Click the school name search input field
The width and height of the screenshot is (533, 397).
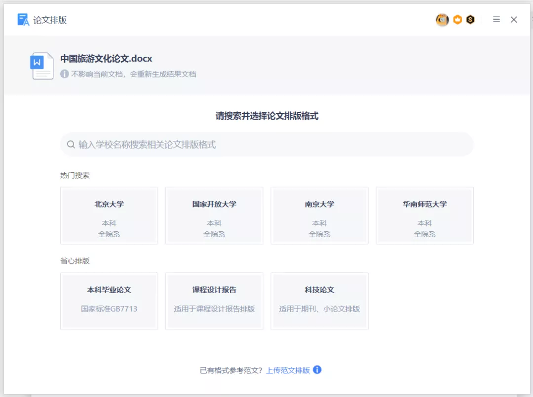[x=266, y=144]
